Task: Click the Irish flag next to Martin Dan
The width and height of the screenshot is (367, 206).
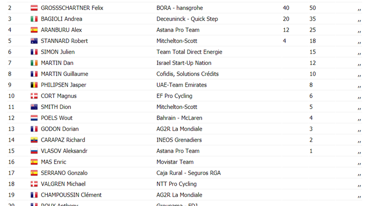Action: point(34,63)
